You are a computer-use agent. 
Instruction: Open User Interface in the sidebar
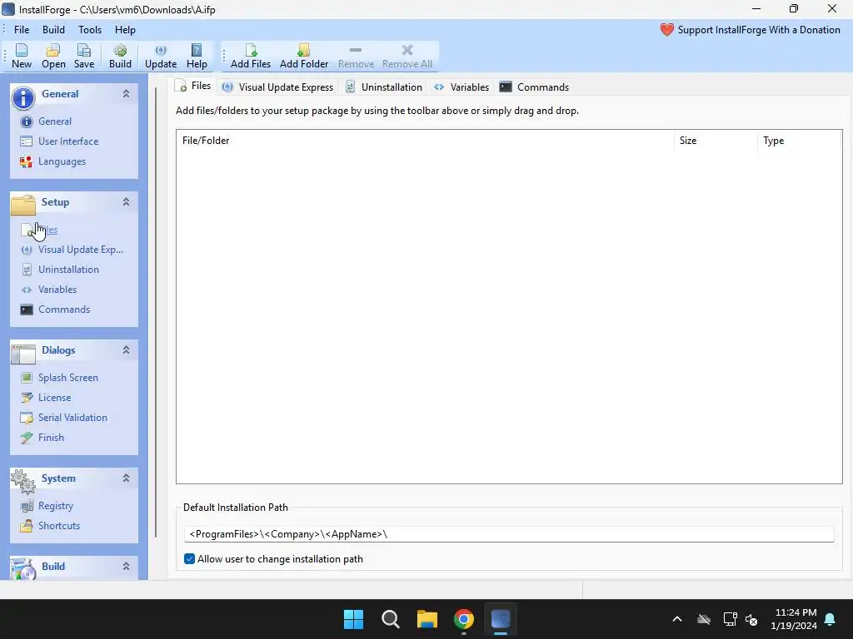pos(68,141)
